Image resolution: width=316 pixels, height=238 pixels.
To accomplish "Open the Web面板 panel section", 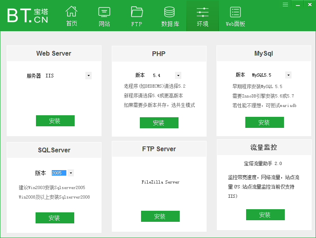I will pyautogui.click(x=235, y=16).
